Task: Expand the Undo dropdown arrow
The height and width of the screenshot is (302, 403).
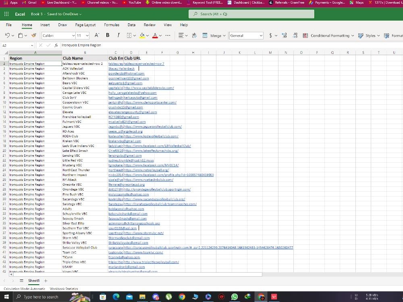Action: coord(12,36)
